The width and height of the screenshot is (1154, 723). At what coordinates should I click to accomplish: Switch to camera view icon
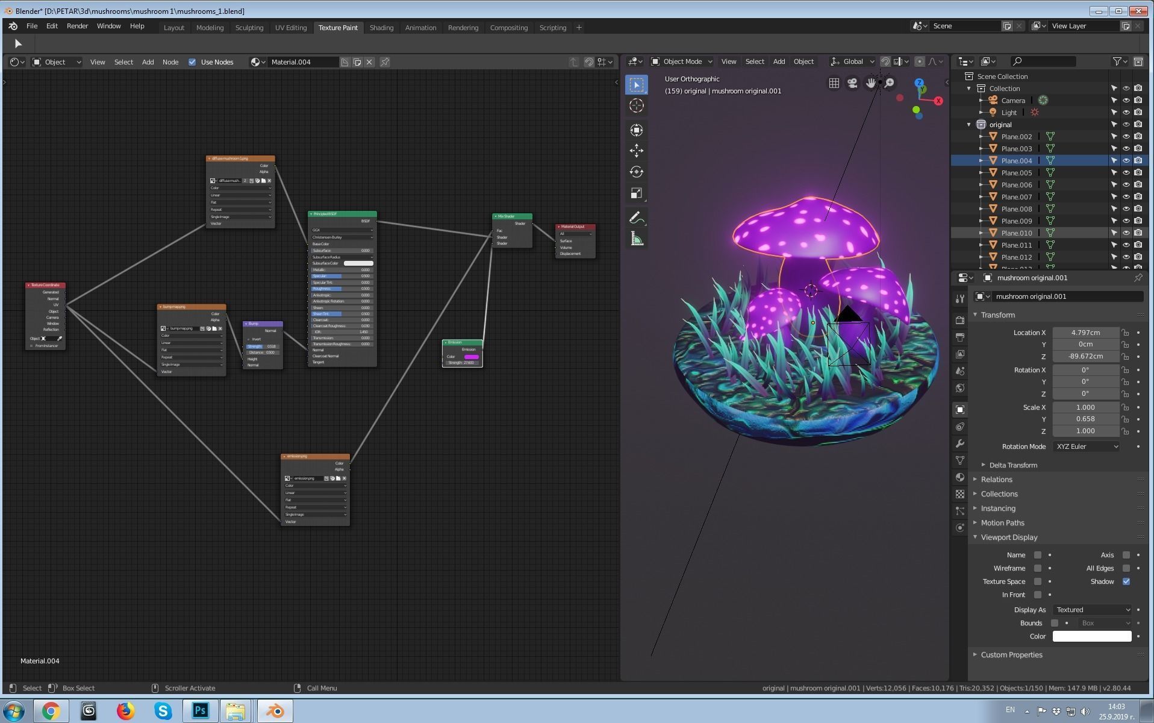pyautogui.click(x=852, y=84)
